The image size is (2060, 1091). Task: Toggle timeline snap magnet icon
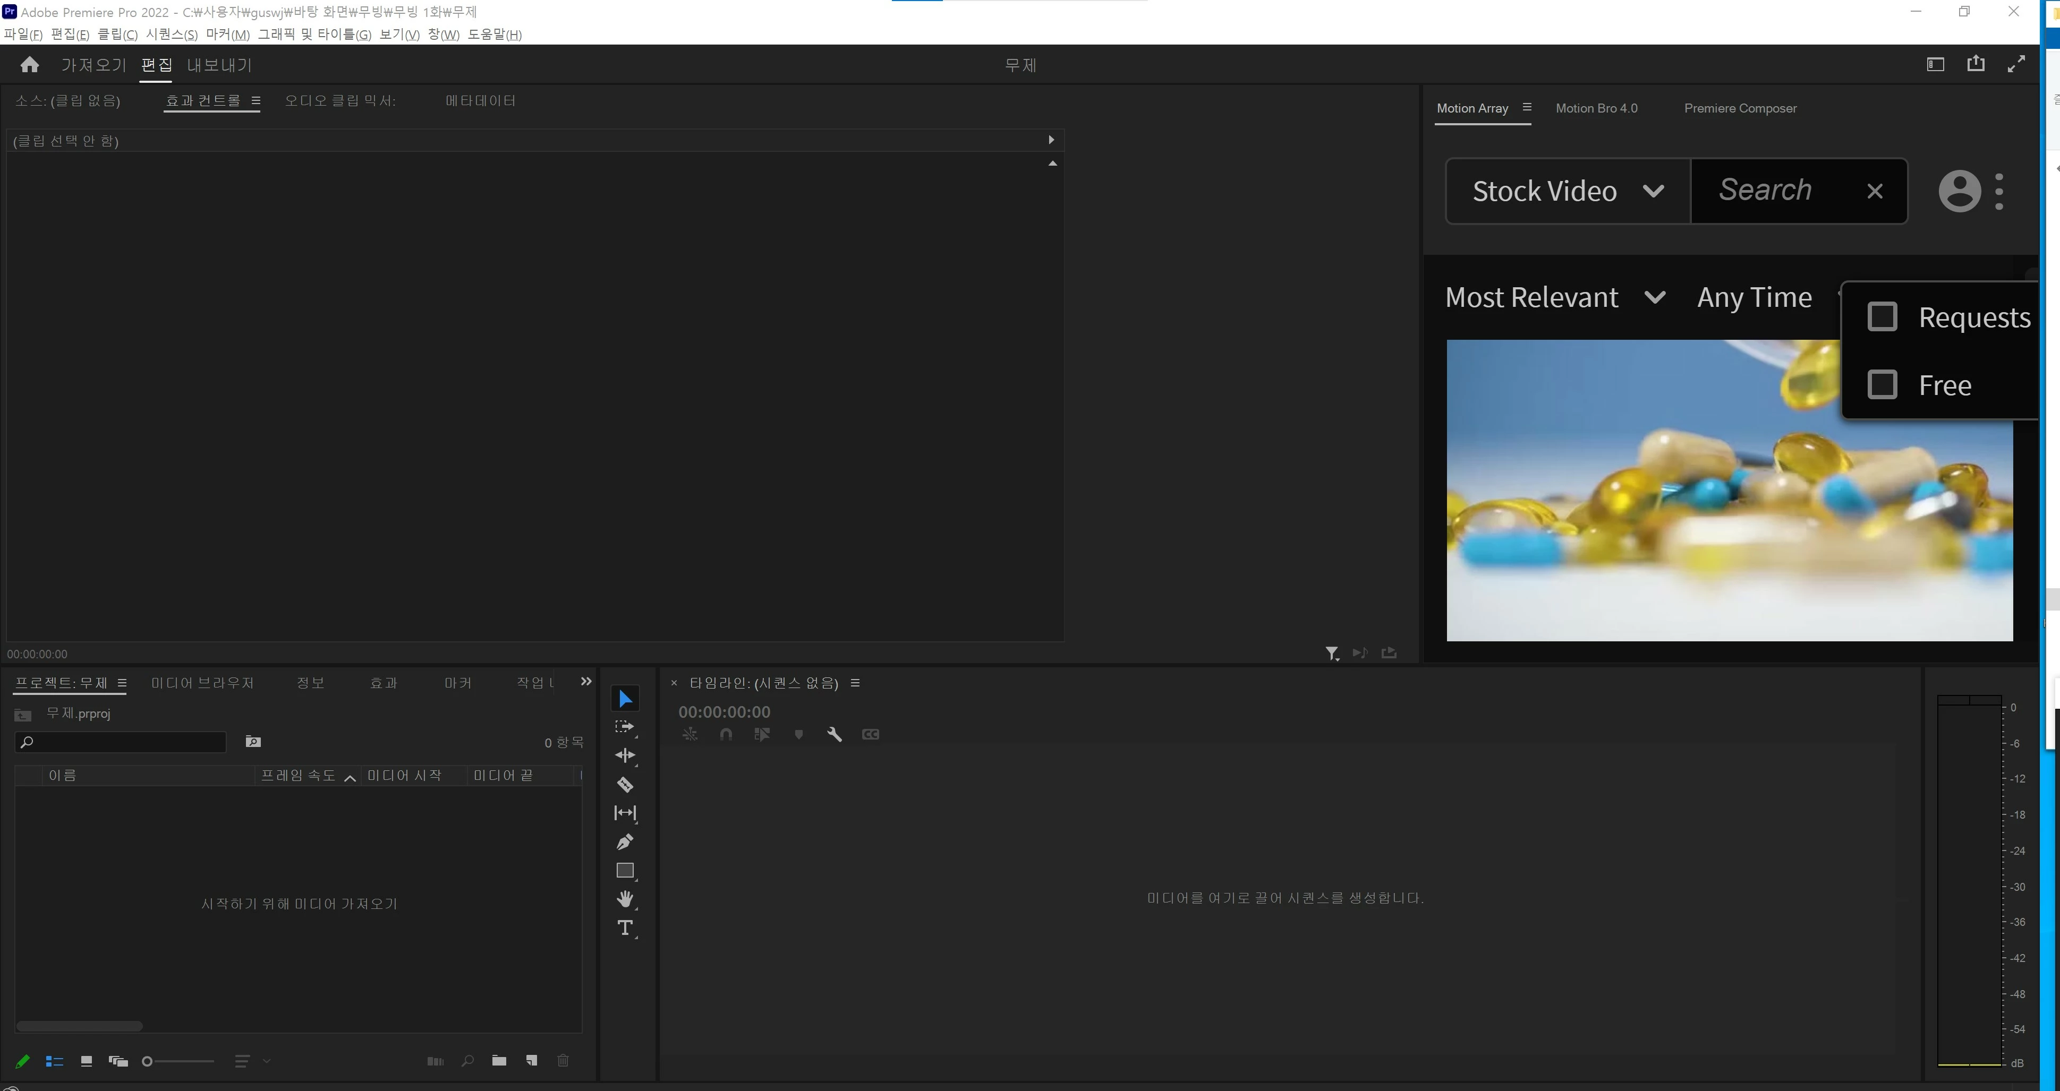(725, 735)
